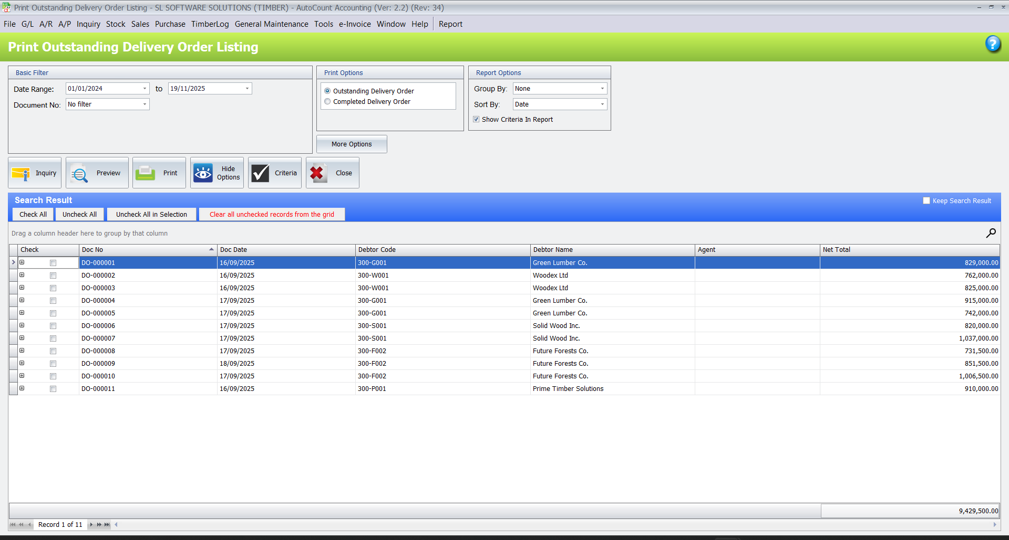Click the Check All button
Viewport: 1009px width, 540px height.
pos(33,214)
